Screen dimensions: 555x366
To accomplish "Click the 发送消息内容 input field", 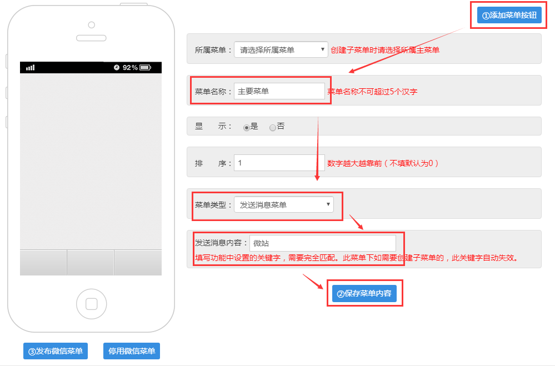I will [322, 243].
